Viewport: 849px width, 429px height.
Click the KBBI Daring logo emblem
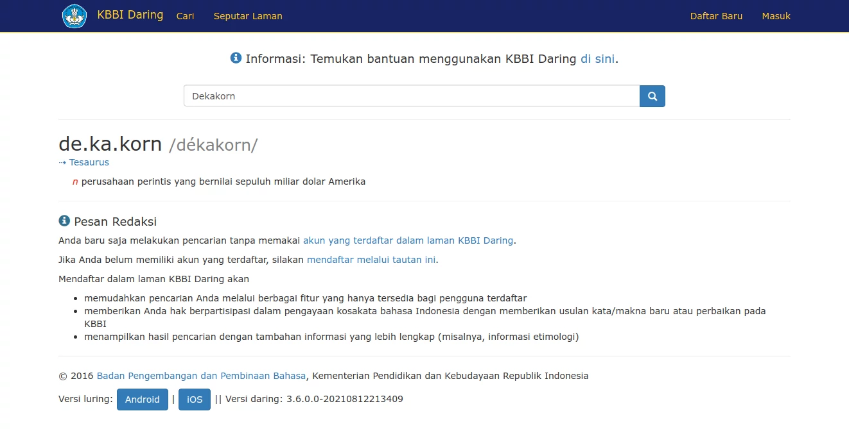pos(74,16)
